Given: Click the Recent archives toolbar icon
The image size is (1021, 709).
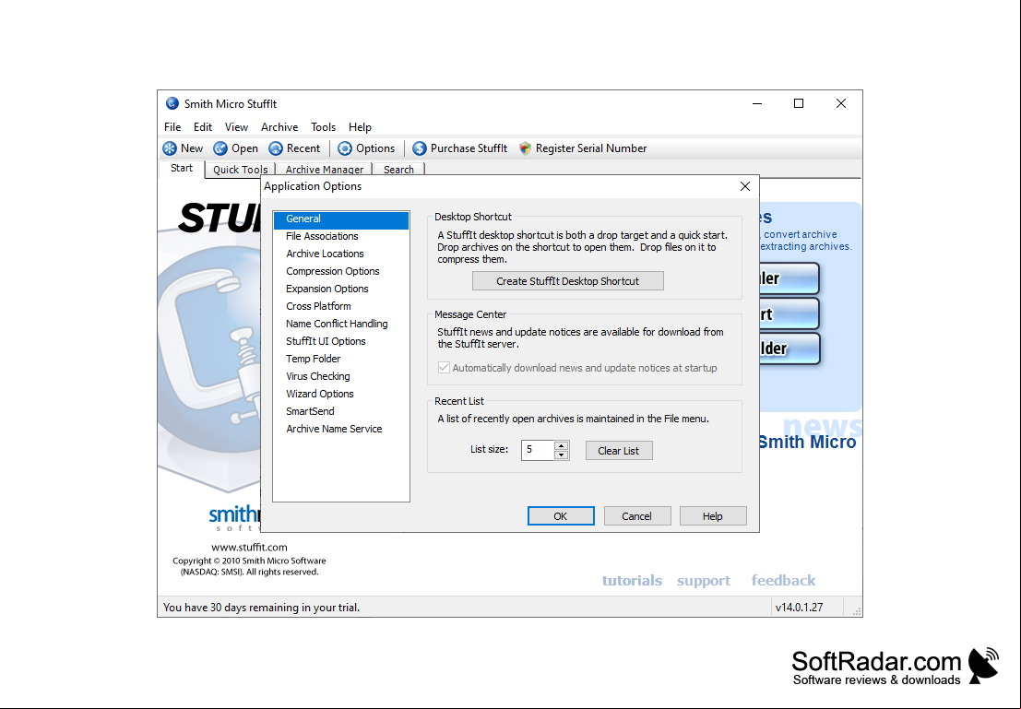Looking at the screenshot, I should 276,148.
